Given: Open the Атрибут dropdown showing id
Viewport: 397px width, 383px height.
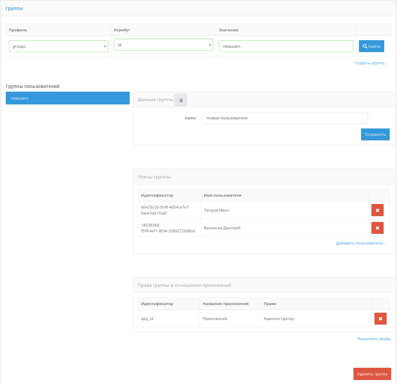Looking at the screenshot, I should pyautogui.click(x=163, y=45).
